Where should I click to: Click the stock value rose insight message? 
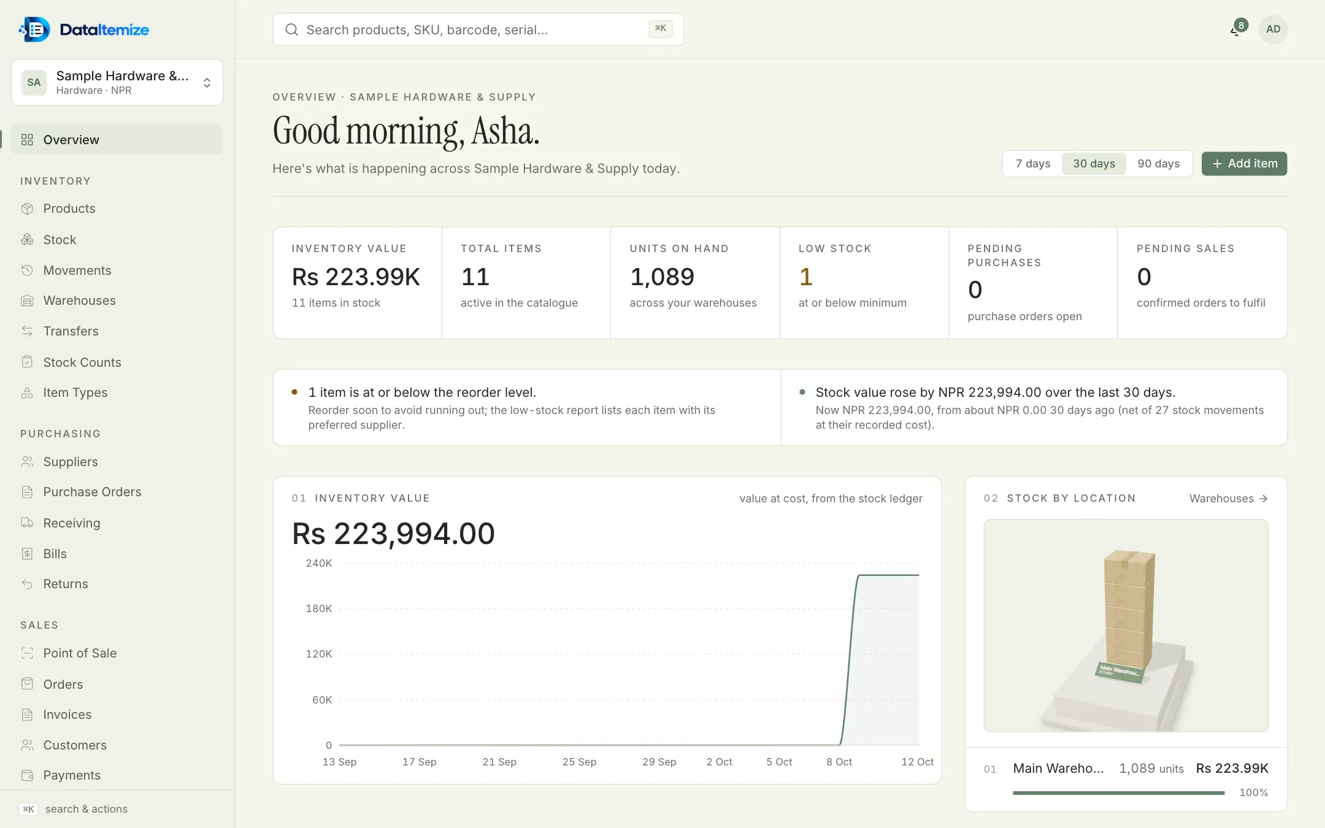[1034, 407]
